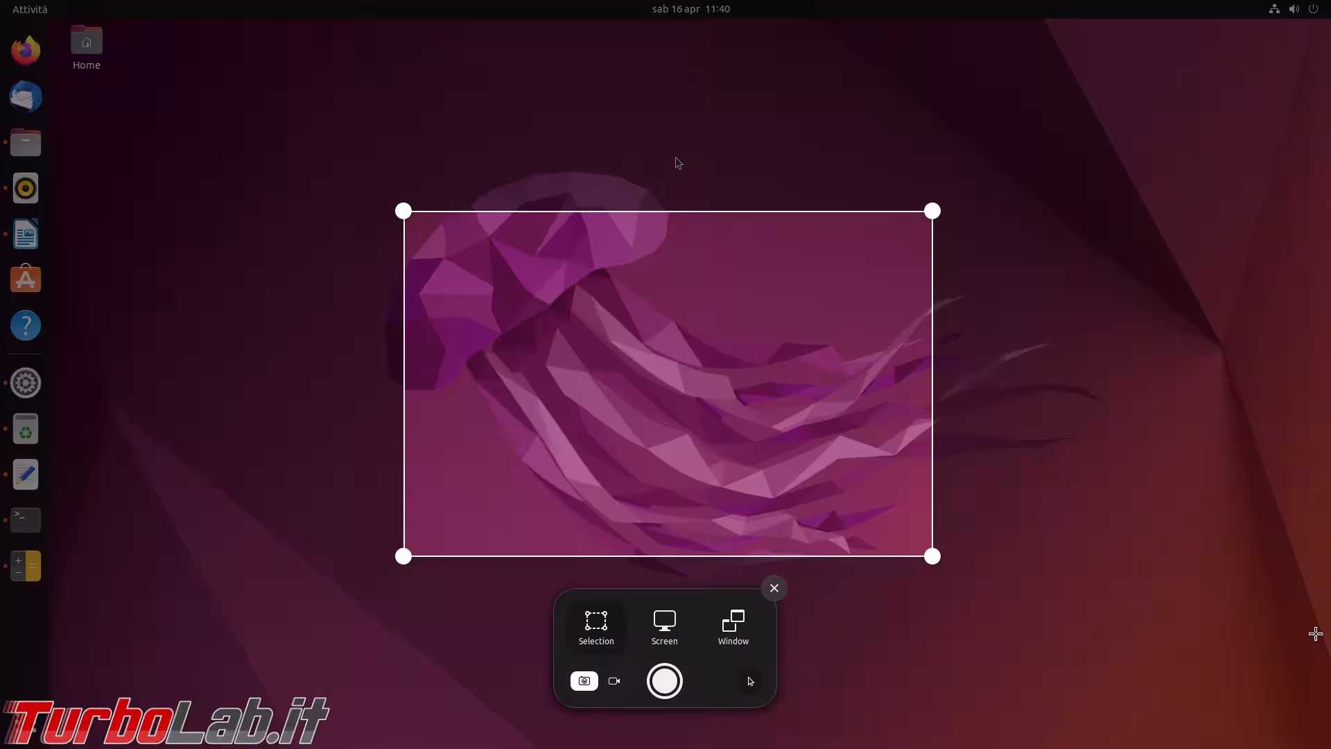
Task: Toggle show pointer option
Action: tap(750, 681)
